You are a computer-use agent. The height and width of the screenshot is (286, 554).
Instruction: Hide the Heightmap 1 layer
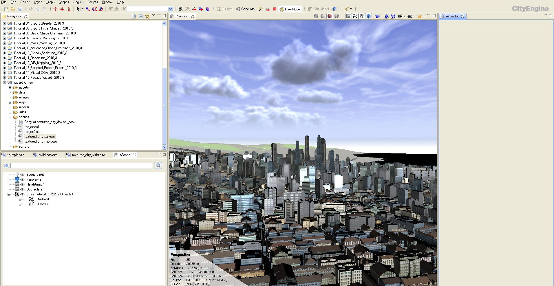tap(22, 184)
